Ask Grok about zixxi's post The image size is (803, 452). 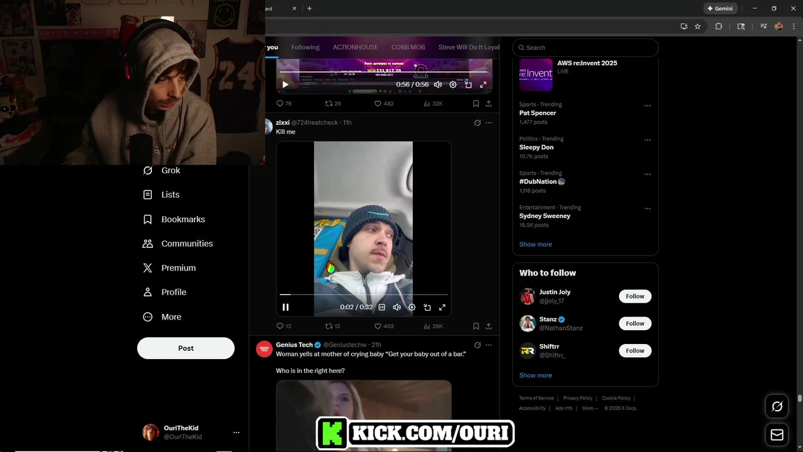pyautogui.click(x=477, y=123)
